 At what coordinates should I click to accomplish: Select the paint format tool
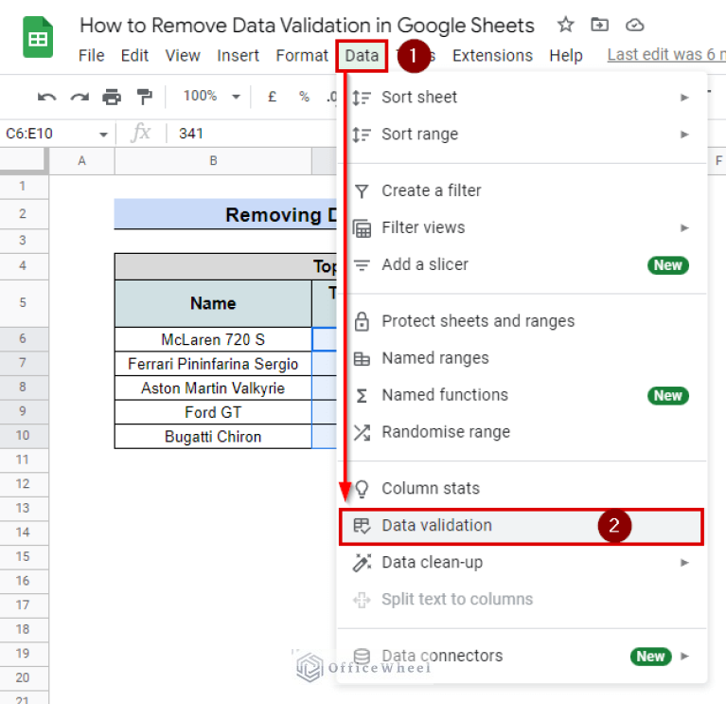144,97
